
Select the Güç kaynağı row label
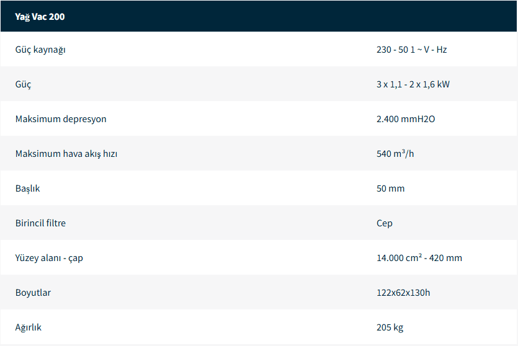40,50
